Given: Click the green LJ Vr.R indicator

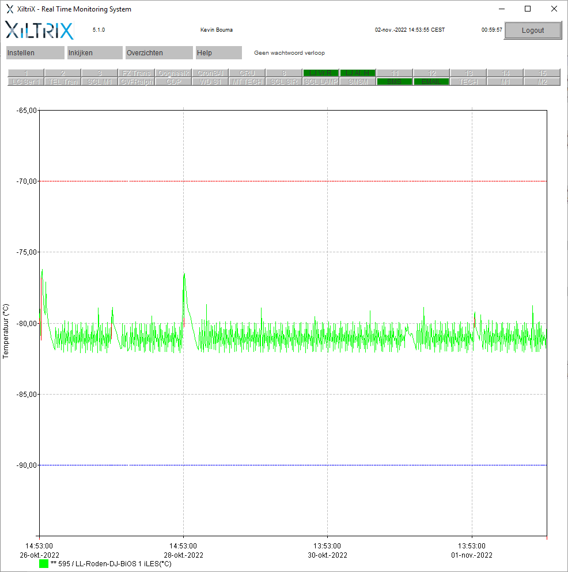Looking at the screenshot, I should pos(321,73).
